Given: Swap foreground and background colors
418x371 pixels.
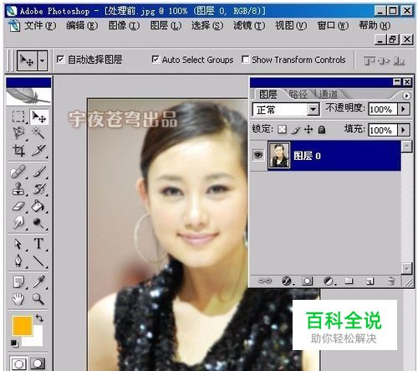Looking at the screenshot, I should (x=39, y=317).
